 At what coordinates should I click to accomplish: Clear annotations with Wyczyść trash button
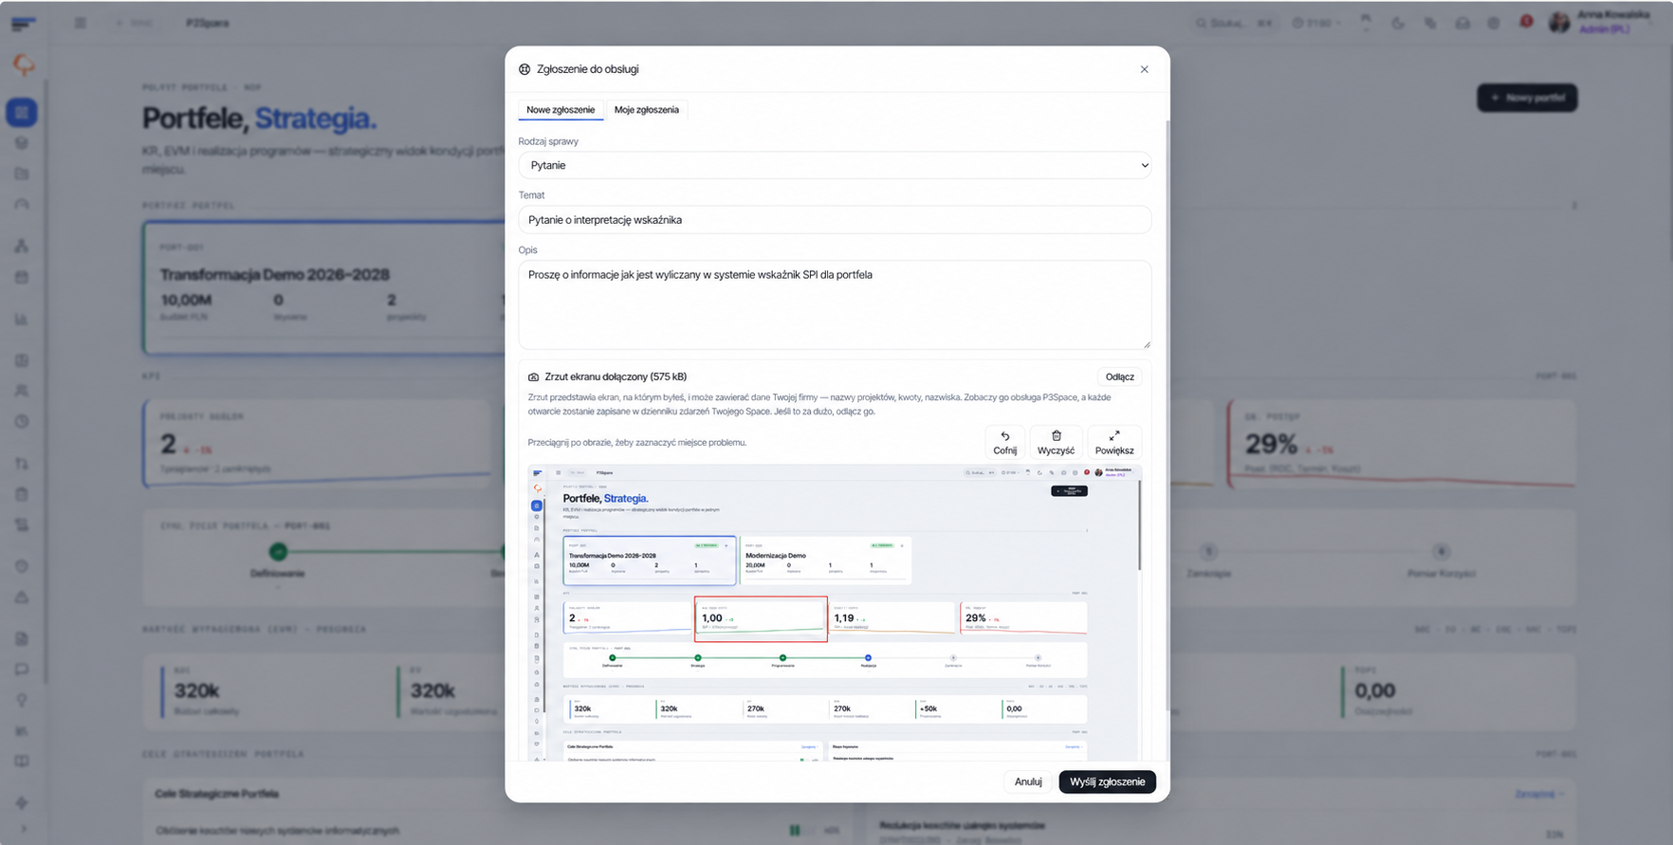(x=1056, y=443)
